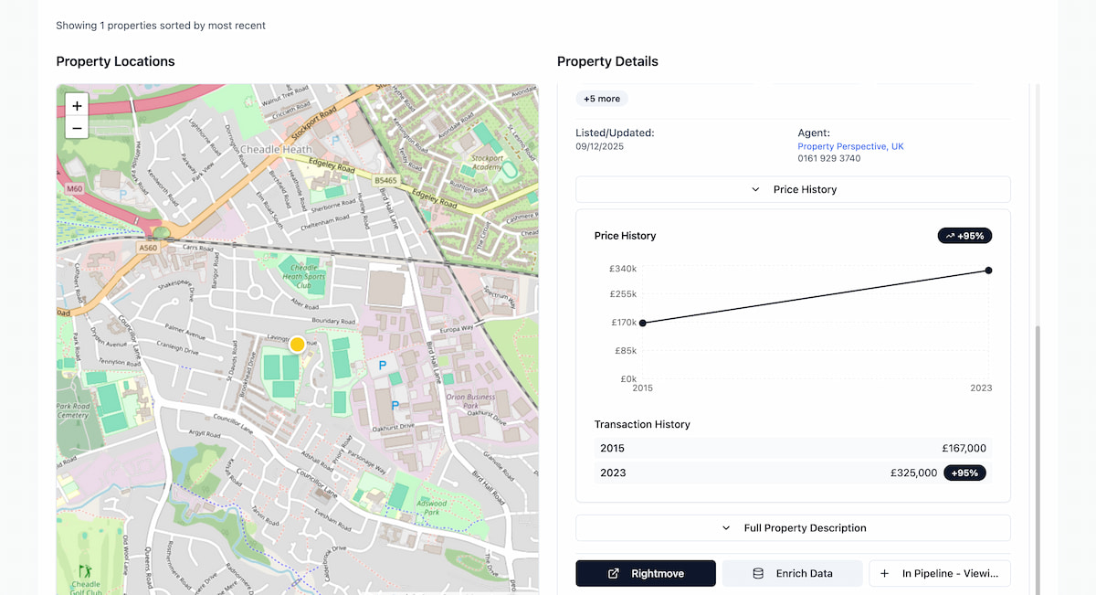Click the 2015 transaction row for £167,000

click(793, 449)
